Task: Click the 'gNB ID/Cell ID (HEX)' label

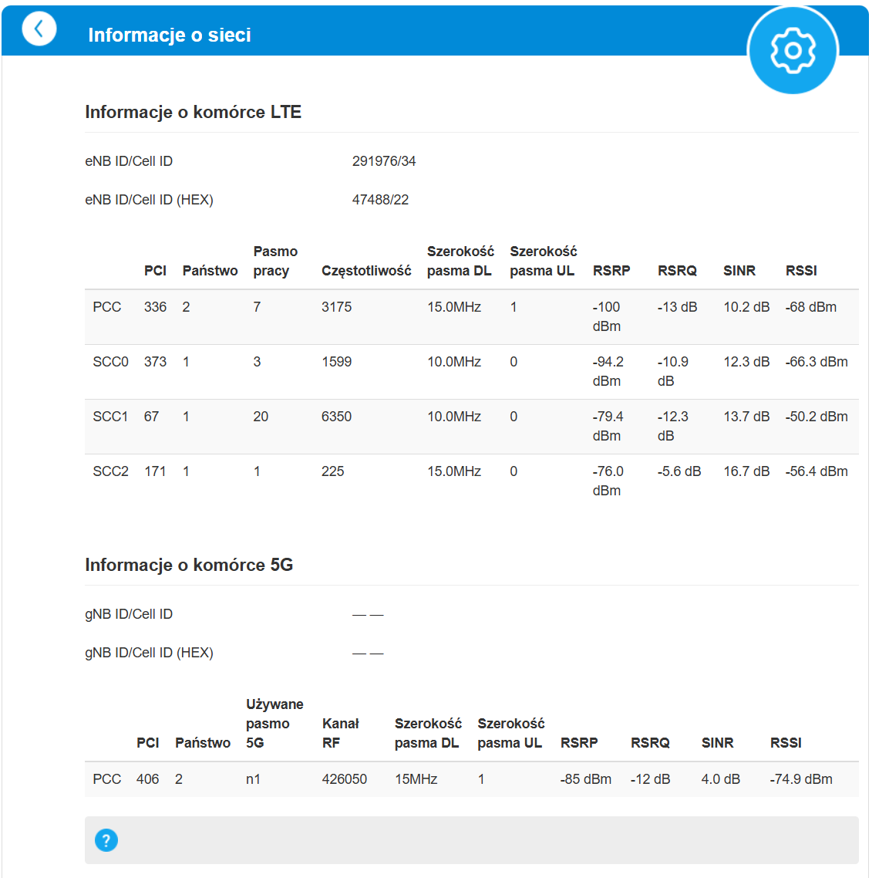Action: tap(149, 653)
